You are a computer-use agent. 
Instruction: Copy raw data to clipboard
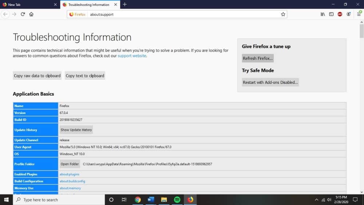pyautogui.click(x=37, y=76)
